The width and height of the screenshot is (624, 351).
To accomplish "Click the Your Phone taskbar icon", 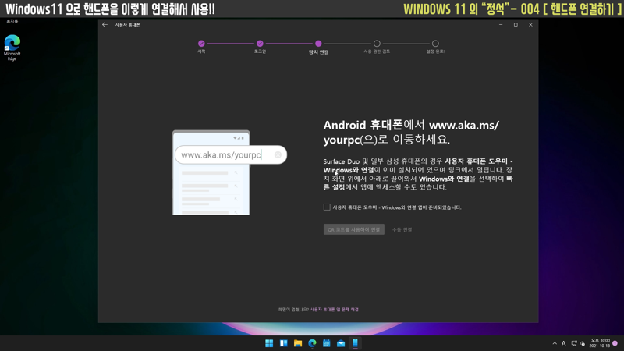I will [x=355, y=343].
